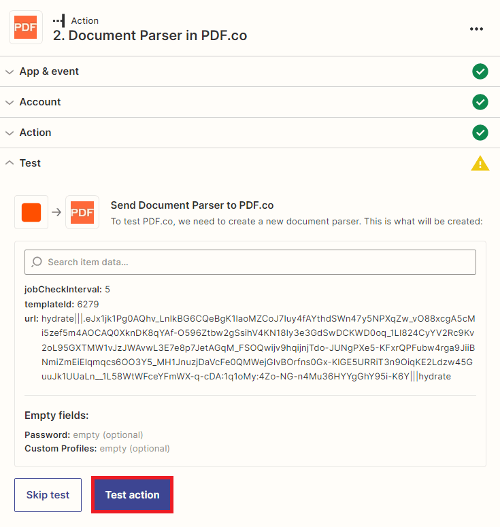Expand the App & event section chevron

(10, 71)
